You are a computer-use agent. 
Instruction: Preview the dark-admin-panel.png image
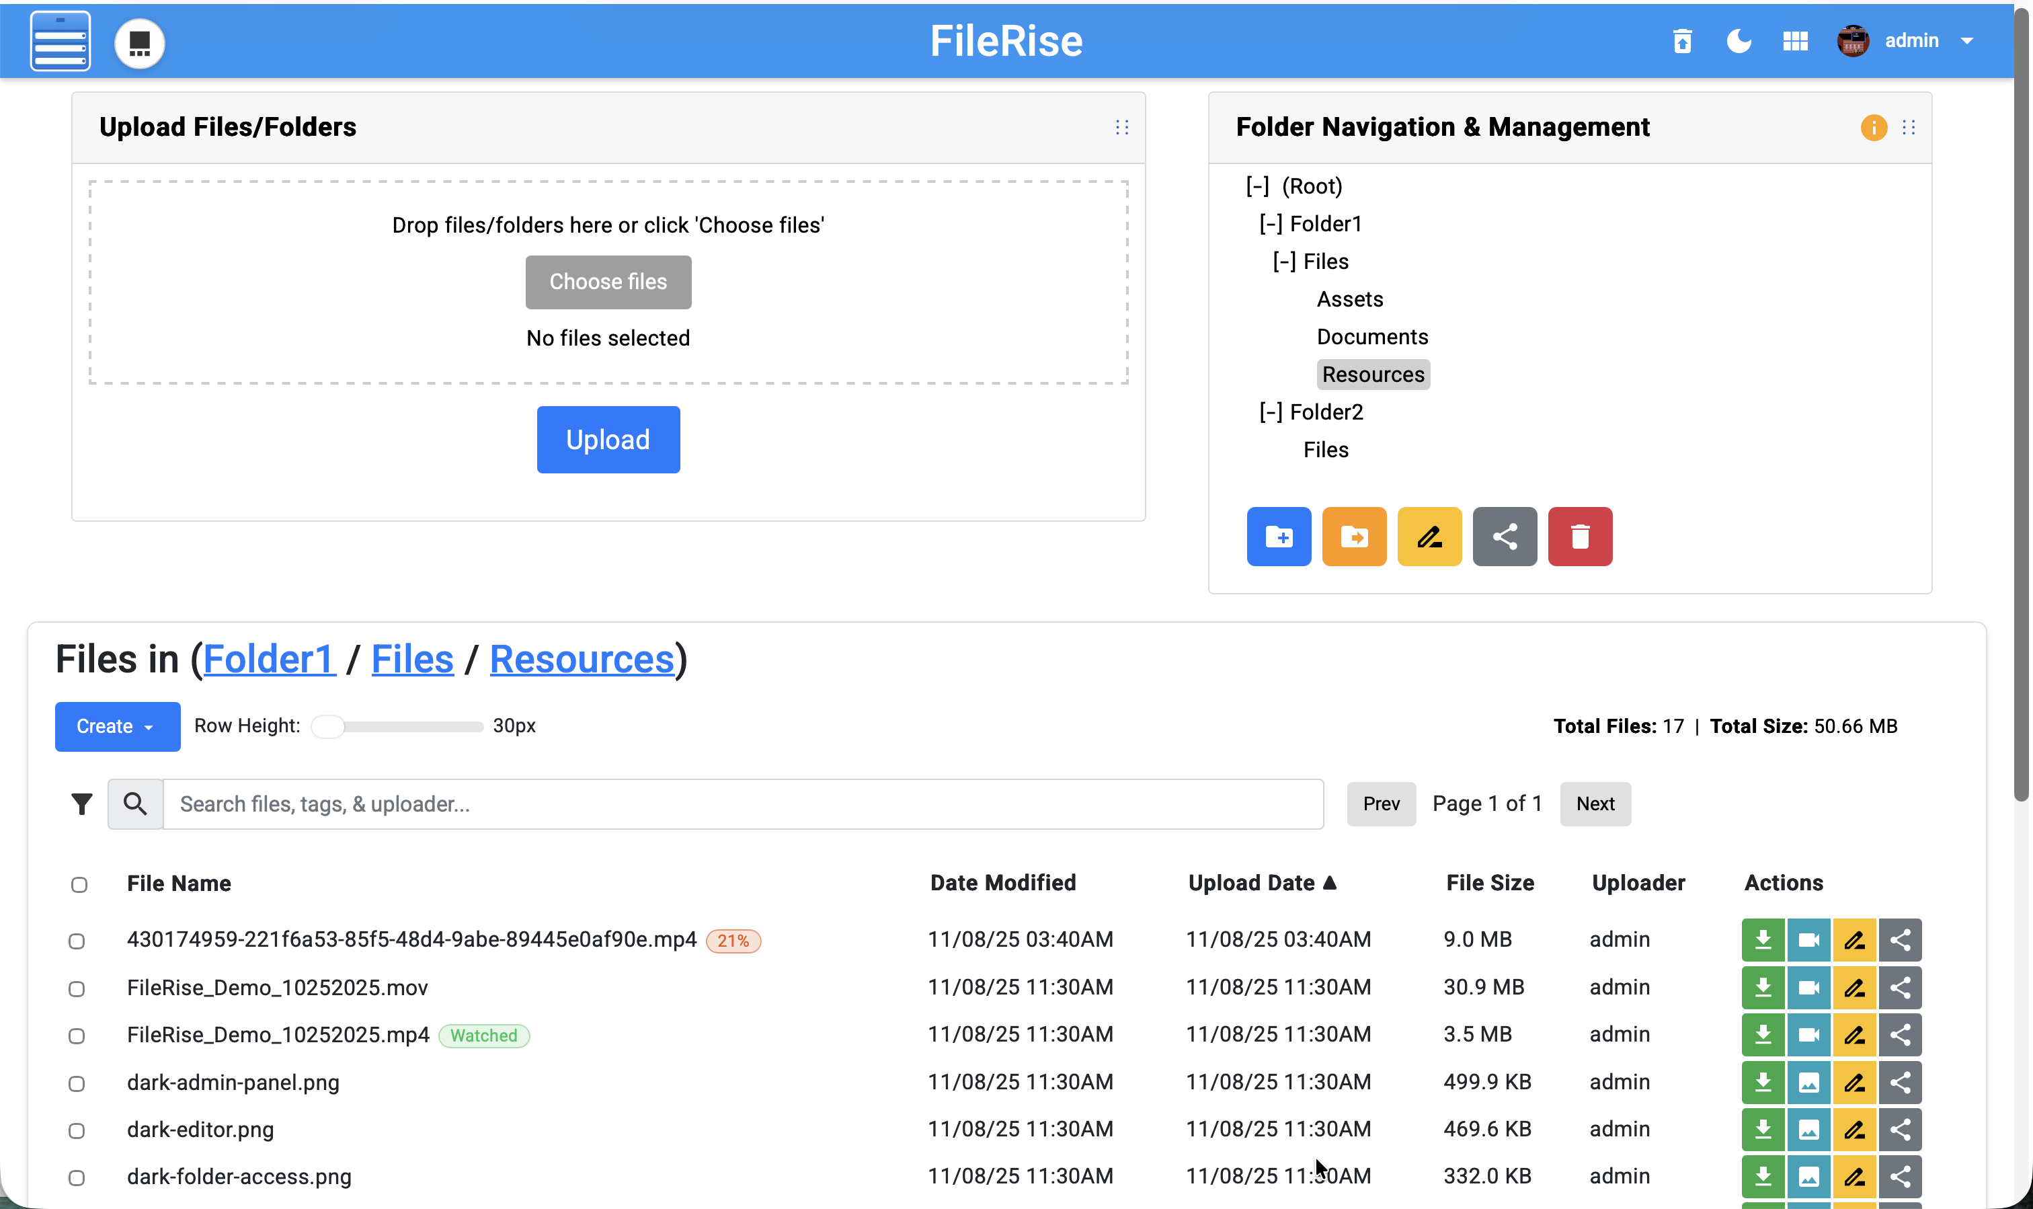pyautogui.click(x=1808, y=1083)
